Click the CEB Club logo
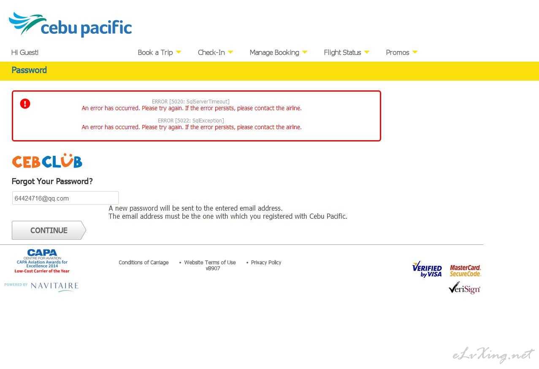Image resolution: width=539 pixels, height=369 pixels. (x=47, y=161)
